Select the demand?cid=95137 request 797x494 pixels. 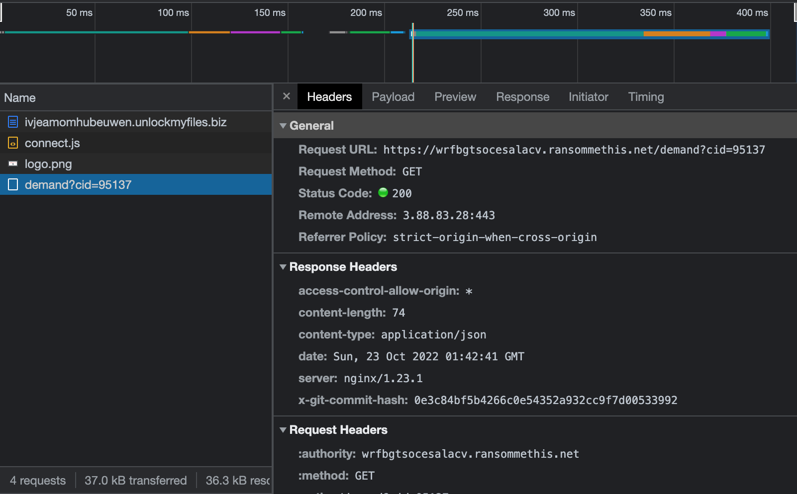[136, 184]
